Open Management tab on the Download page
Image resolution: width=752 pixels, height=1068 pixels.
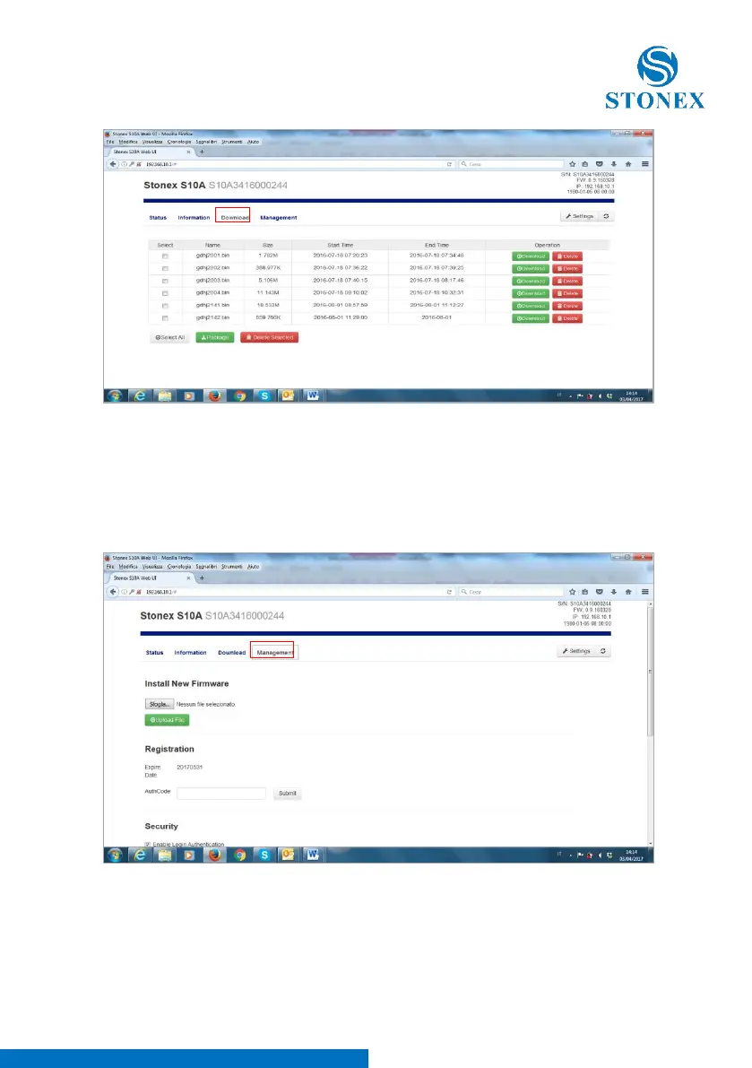[279, 217]
